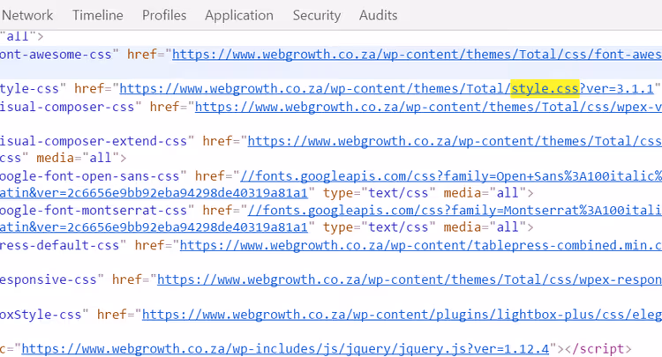The height and width of the screenshot is (357, 662).
Task: Go to the Application tab
Action: pos(239,15)
